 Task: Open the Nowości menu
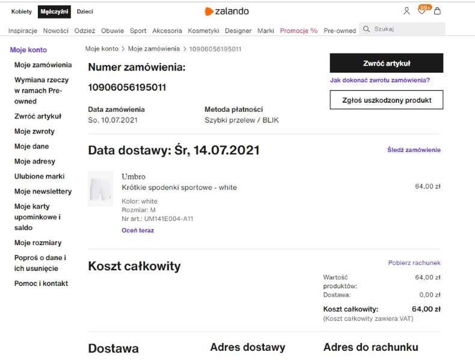(x=56, y=31)
